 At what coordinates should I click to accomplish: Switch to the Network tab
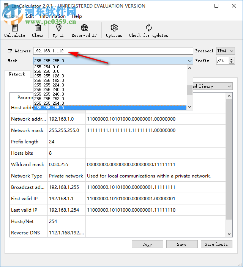(x=17, y=74)
